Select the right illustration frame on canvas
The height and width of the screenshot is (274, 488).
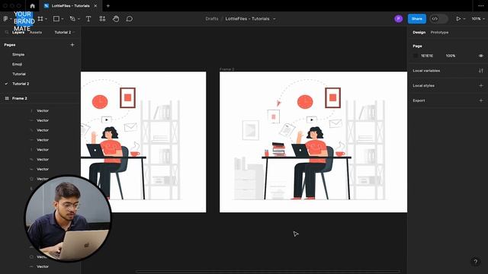pyautogui.click(x=313, y=142)
